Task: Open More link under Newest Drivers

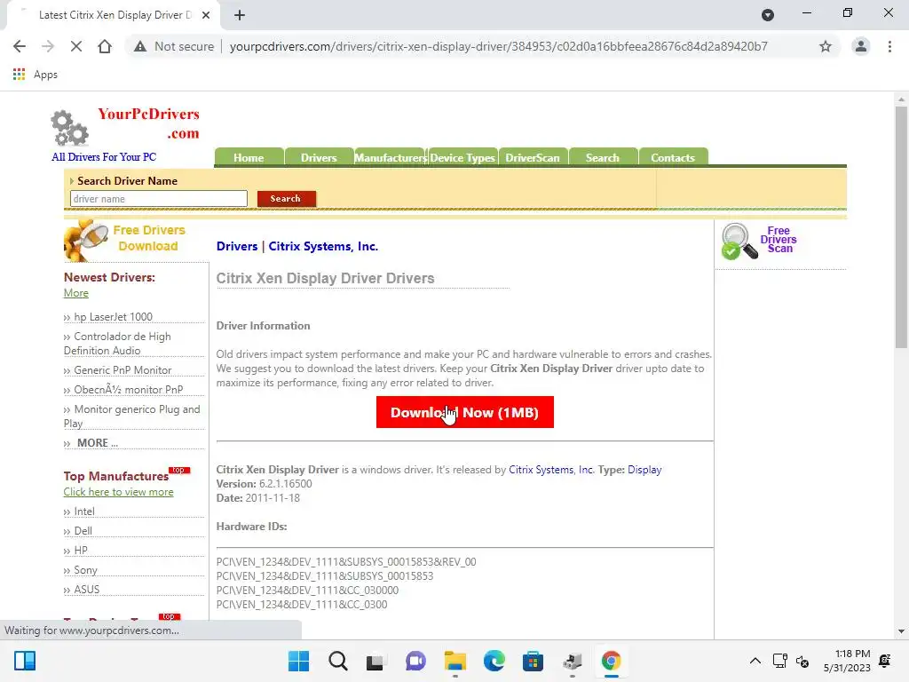Action: pyautogui.click(x=76, y=293)
